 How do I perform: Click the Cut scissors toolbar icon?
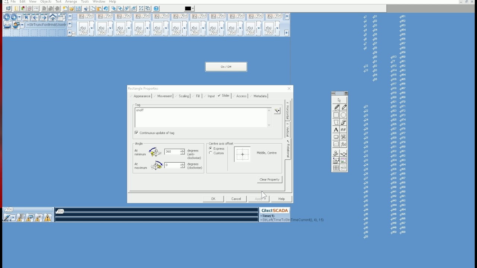pos(86,8)
